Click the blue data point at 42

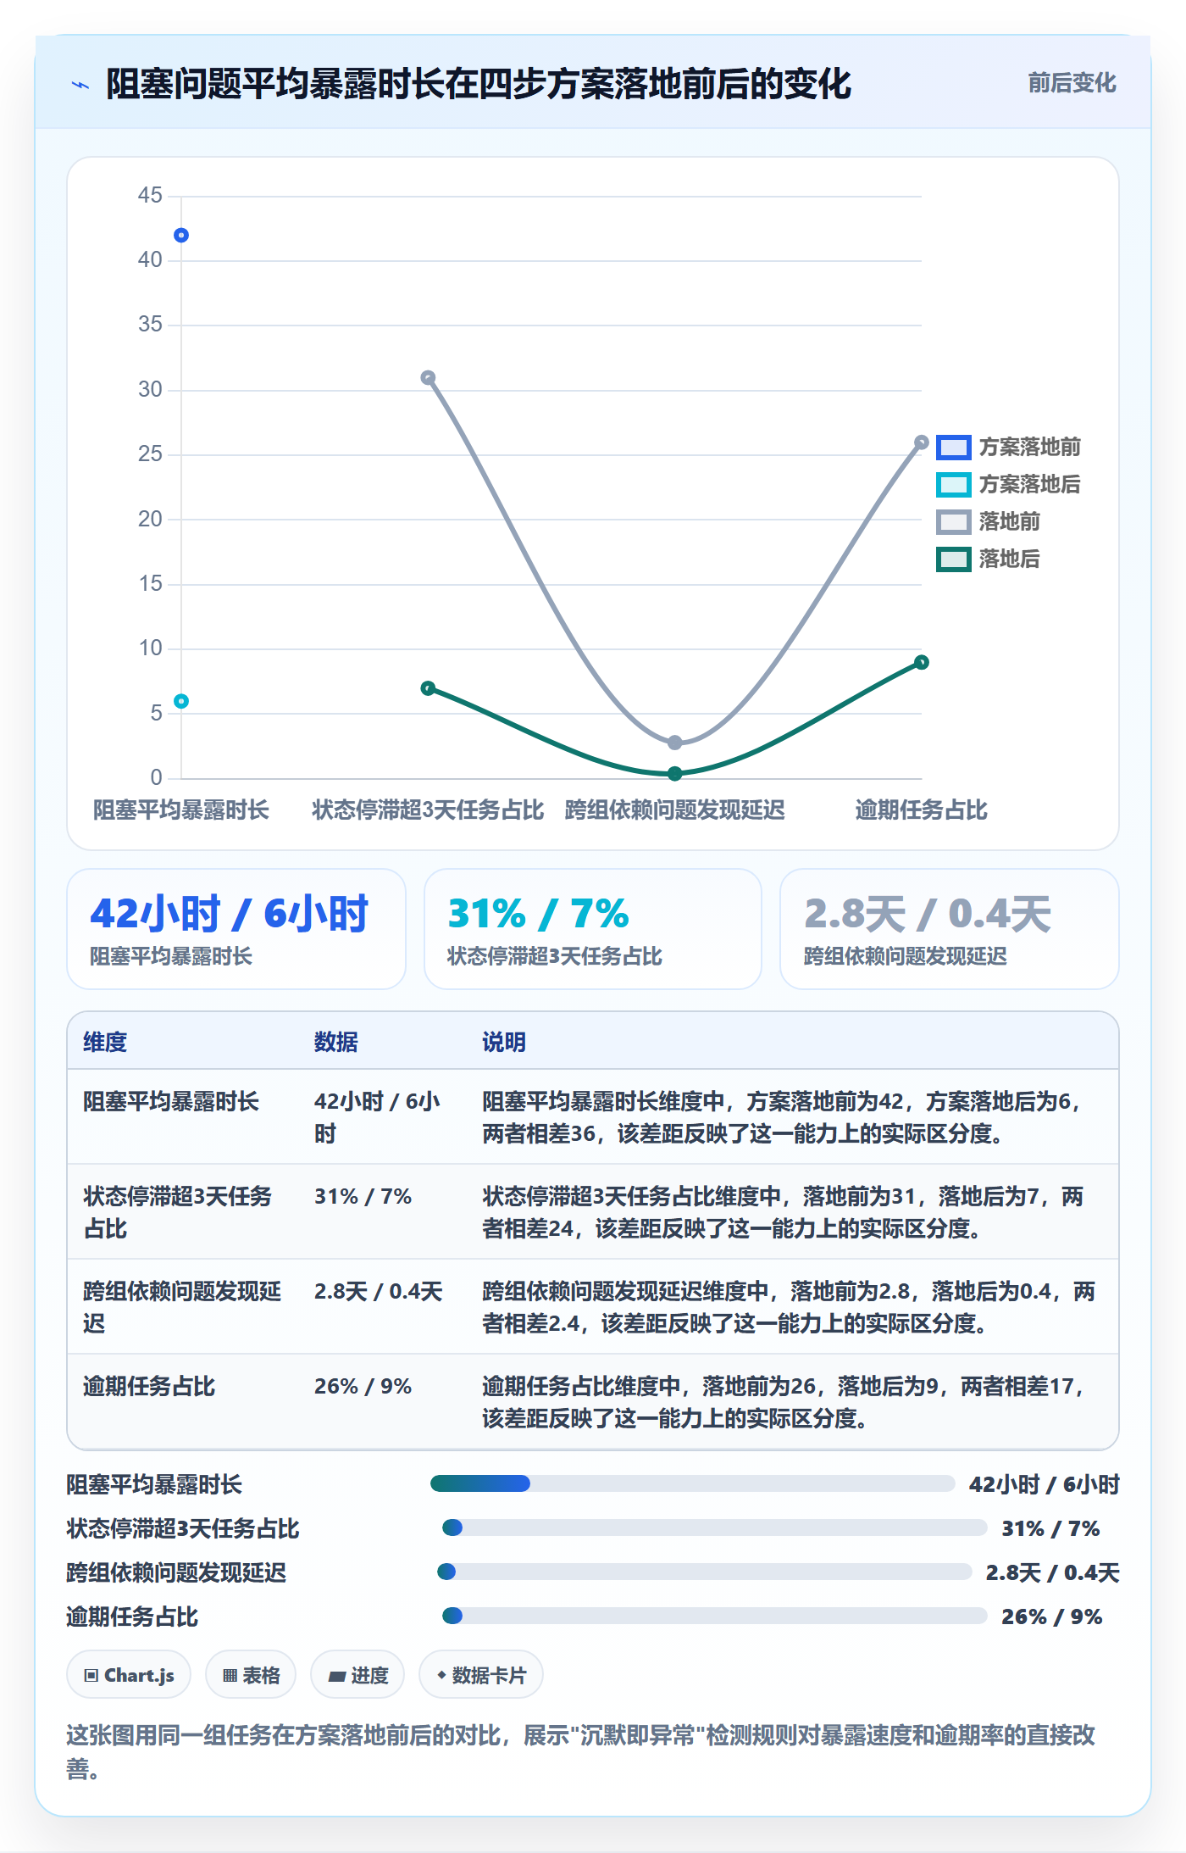click(x=181, y=235)
